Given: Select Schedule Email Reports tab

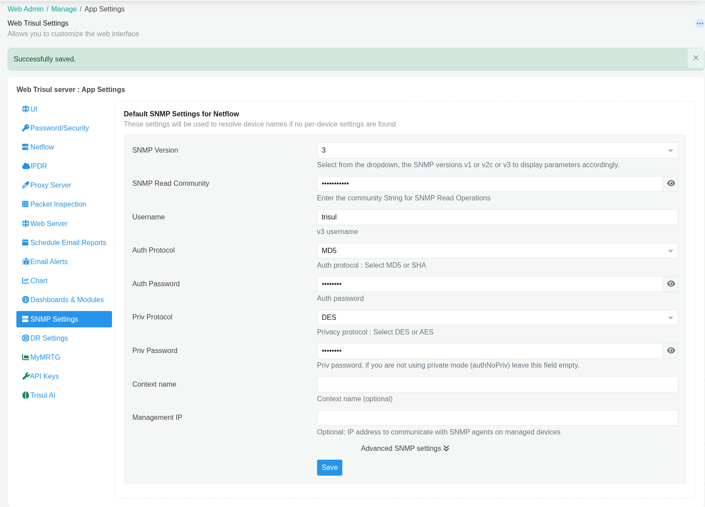Looking at the screenshot, I should (64, 242).
